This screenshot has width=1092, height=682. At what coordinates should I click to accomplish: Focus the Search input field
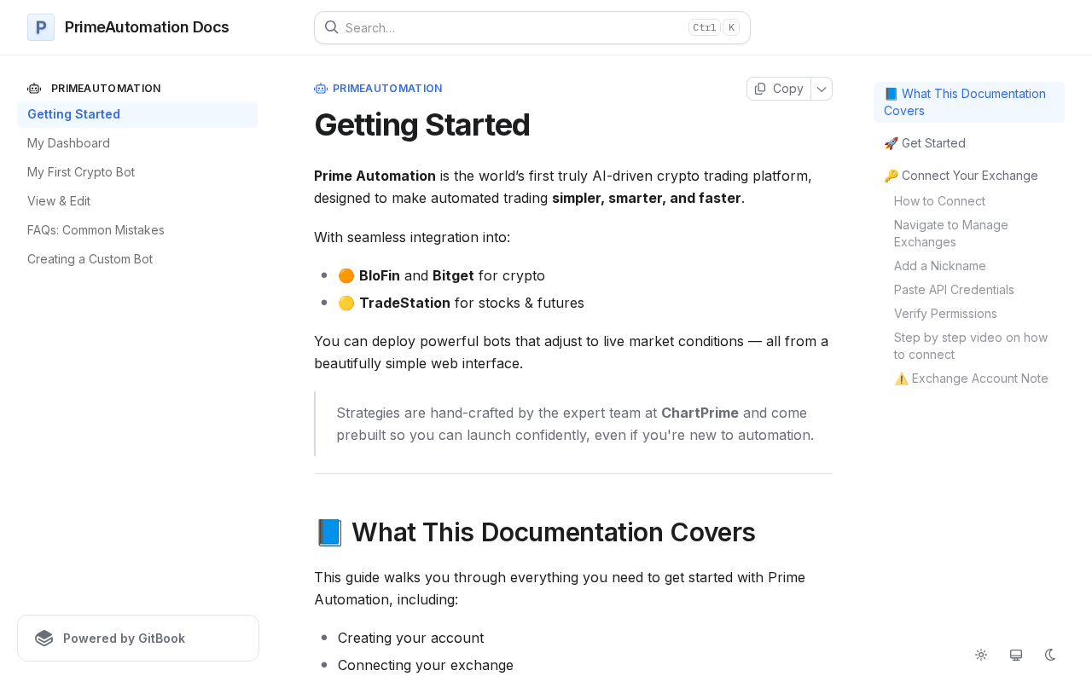[x=532, y=27]
